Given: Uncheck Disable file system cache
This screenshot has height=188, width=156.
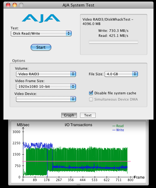Looking at the screenshot, I should click(91, 93).
